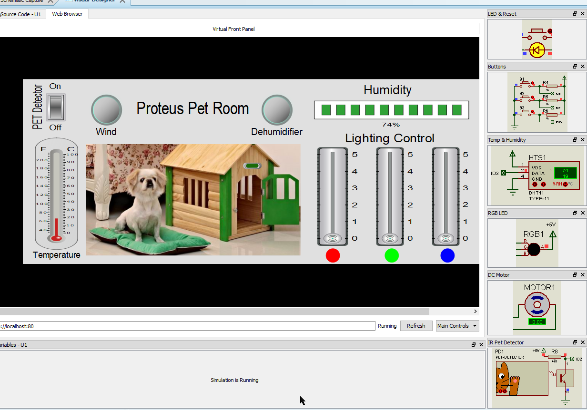Click the Refresh button
Screen dimensions: 587x410
click(416, 326)
